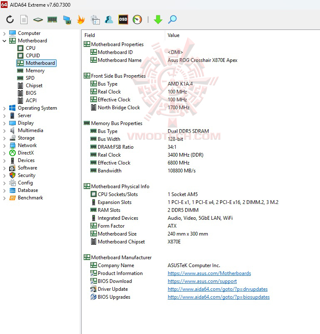Click the Memory Bus Properties group header
The image size is (320, 334).
[113, 123]
